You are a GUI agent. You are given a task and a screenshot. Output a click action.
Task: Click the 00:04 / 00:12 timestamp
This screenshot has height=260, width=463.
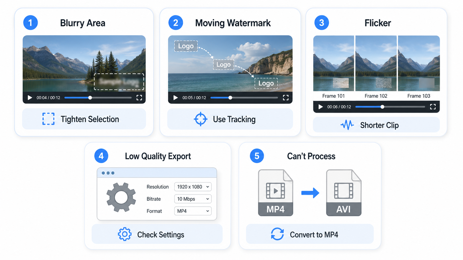pos(48,98)
